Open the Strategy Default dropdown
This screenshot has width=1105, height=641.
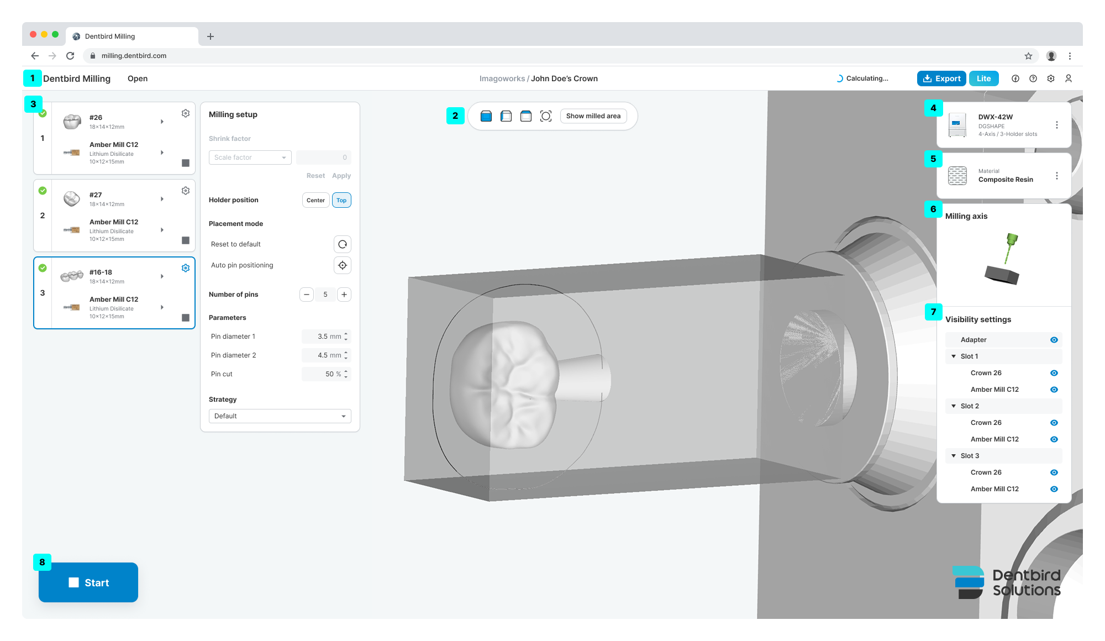[280, 416]
